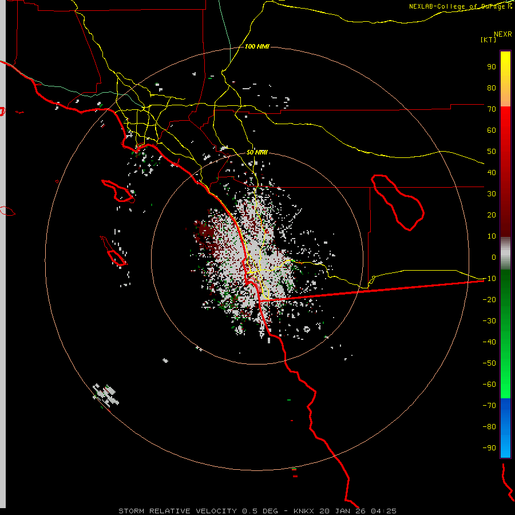Click the bright red segment of color bar
Viewport: 515px width, 515px height.
coord(505,132)
